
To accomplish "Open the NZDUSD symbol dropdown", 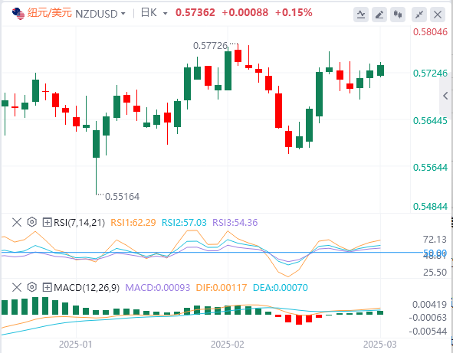I will [x=123, y=14].
